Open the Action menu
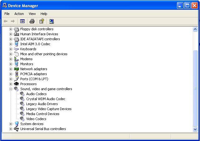This screenshot has width=200, height=141. coord(19,14)
